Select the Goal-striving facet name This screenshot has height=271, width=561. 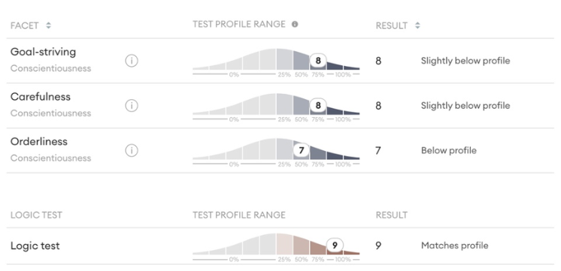(x=43, y=52)
